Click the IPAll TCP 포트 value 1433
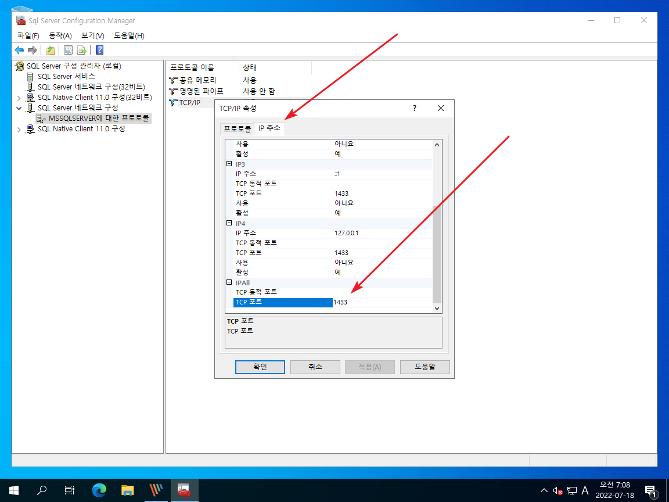669x502 pixels. pyautogui.click(x=382, y=302)
